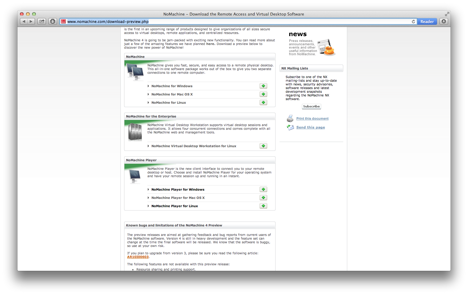
Task: Select the URL www.nomachine.com address field
Action: coord(238,21)
